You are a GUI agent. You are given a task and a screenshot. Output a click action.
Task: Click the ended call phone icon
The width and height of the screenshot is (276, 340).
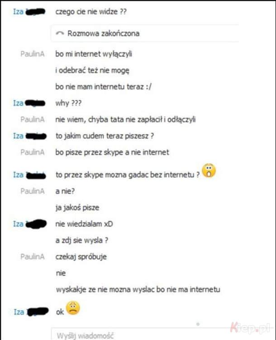(60, 33)
